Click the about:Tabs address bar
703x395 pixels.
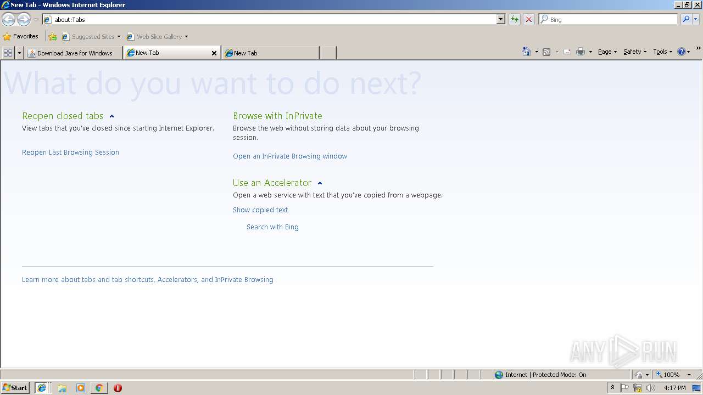click(x=269, y=19)
